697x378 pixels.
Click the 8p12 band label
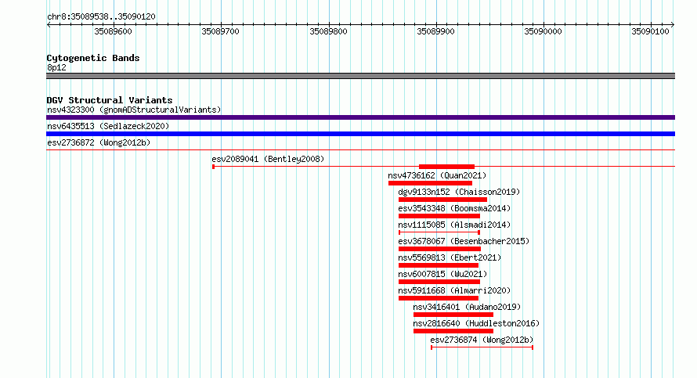tap(56, 67)
